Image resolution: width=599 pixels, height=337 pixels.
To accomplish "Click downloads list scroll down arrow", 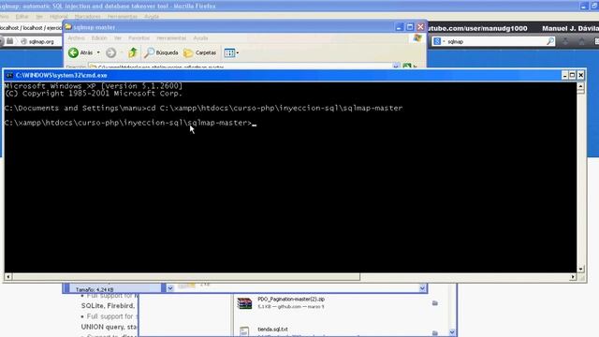I will pyautogui.click(x=452, y=332).
